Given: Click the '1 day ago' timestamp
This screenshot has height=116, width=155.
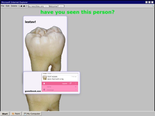Looking at the screenshot, I should pyautogui.click(x=74, y=76).
